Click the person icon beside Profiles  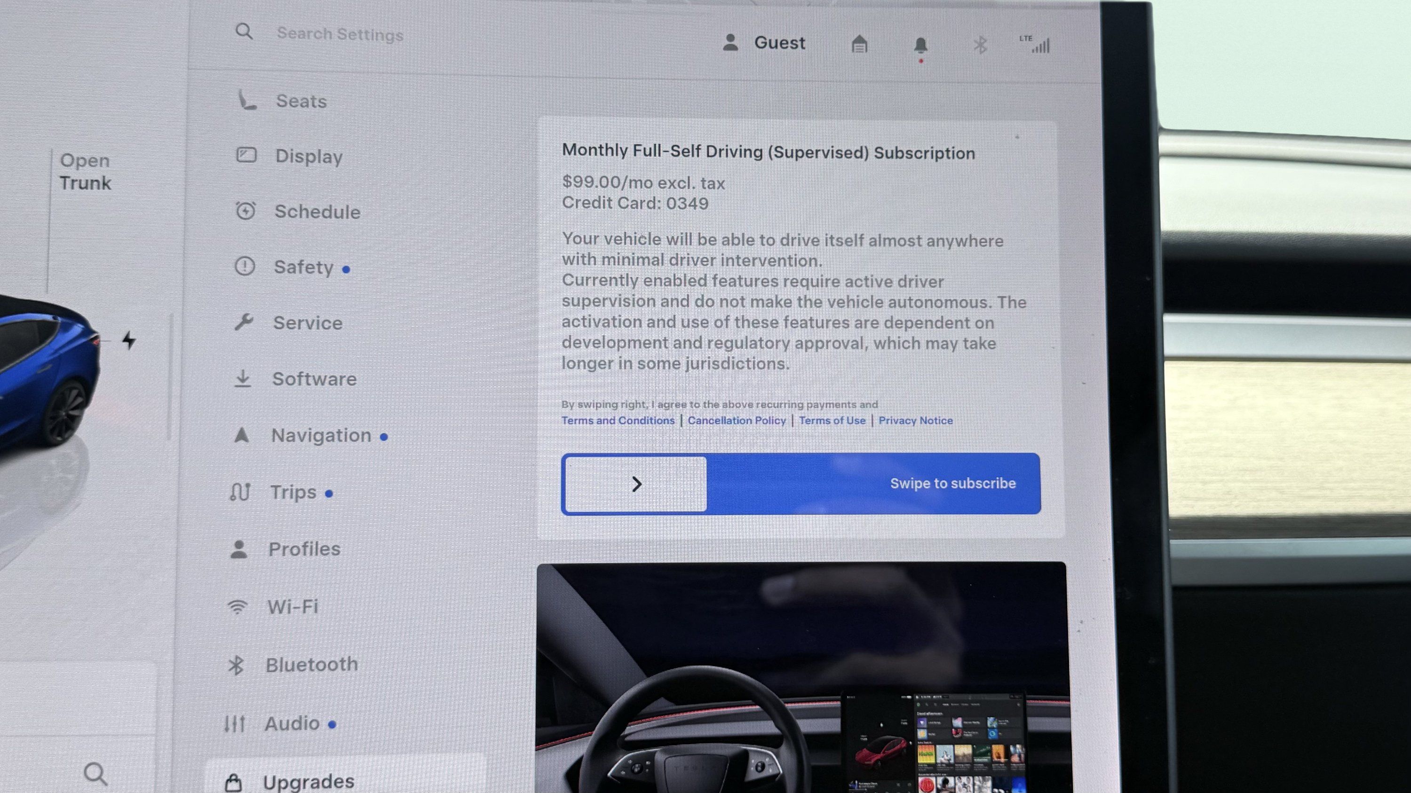(238, 549)
